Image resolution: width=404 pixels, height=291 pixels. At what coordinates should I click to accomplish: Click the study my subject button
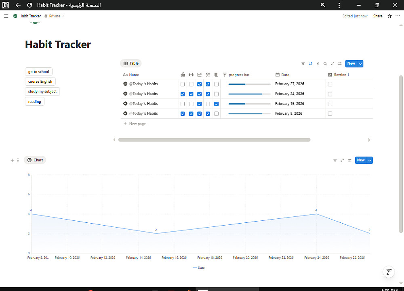[42, 91]
